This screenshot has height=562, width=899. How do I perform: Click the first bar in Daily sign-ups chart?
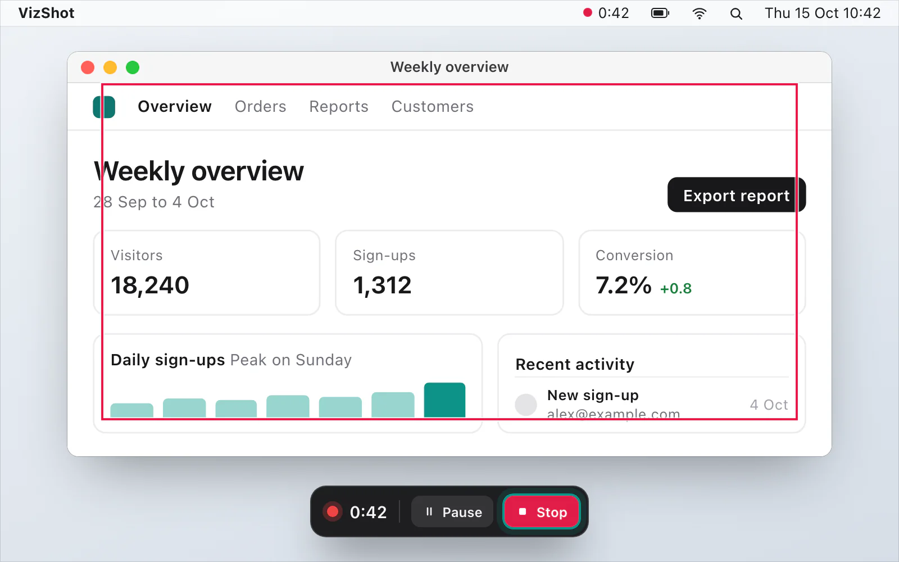132,410
